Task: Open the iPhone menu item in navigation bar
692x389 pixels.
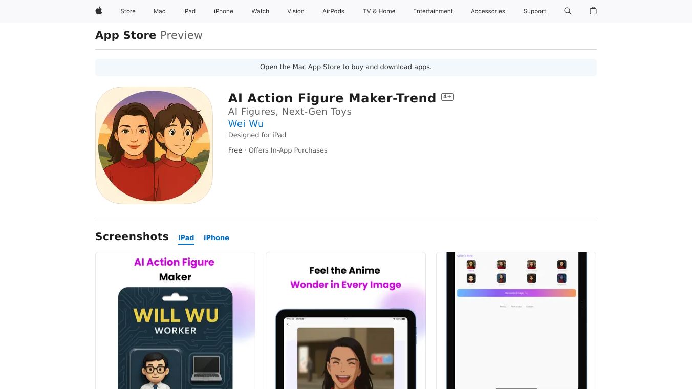Action: pos(224,11)
